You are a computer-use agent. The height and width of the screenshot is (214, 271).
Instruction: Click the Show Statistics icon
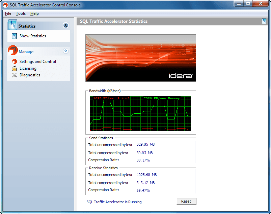[x=15, y=36]
